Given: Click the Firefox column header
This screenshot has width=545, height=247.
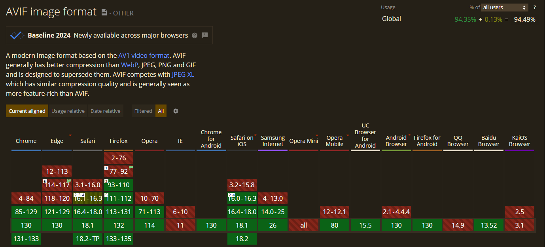Looking at the screenshot, I should click(119, 141).
